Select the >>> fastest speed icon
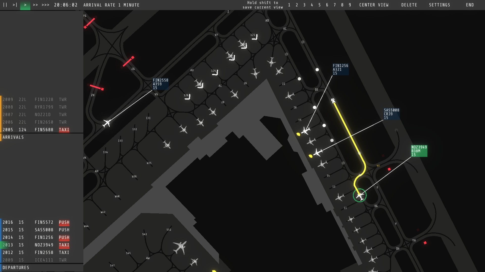 [x=45, y=5]
